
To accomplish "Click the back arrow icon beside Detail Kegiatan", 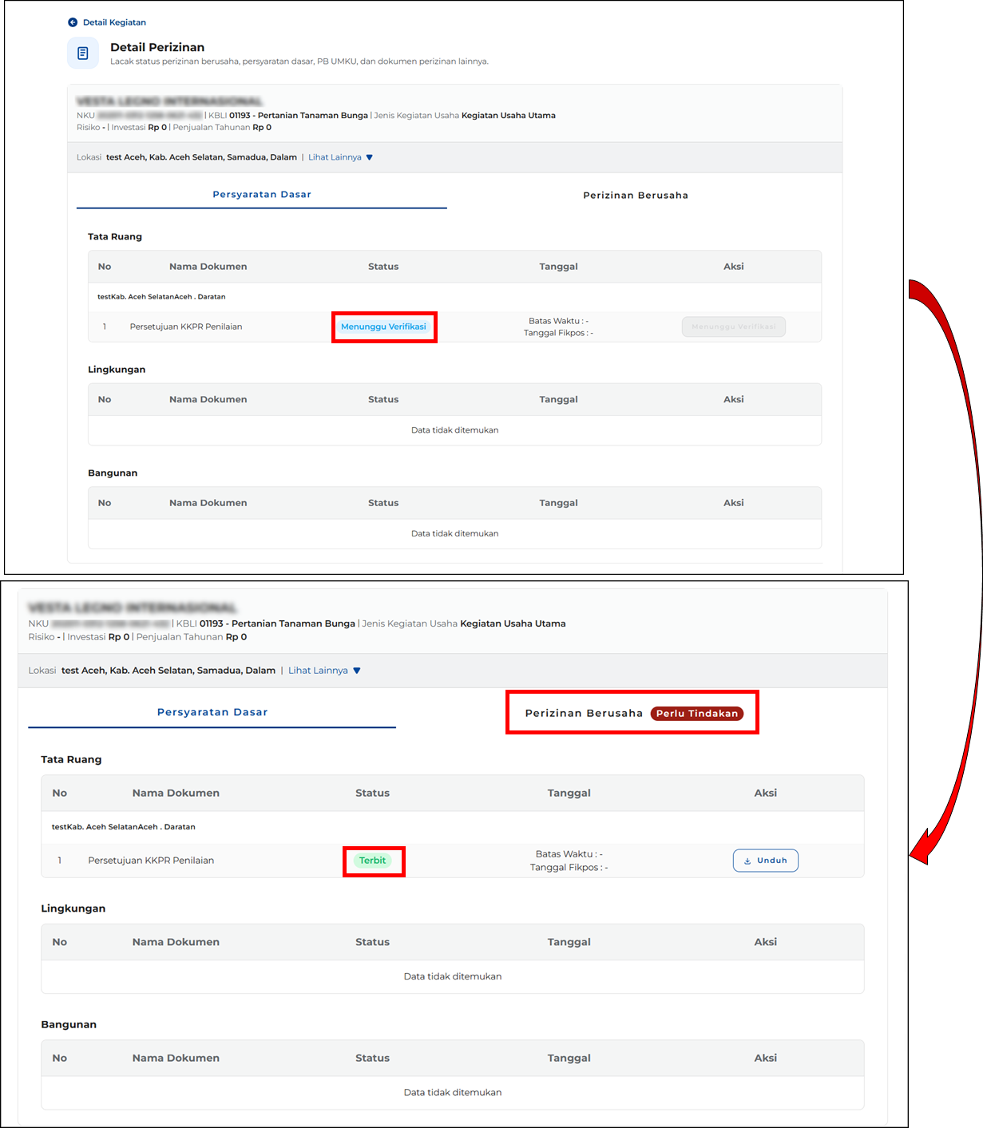I will pos(73,22).
